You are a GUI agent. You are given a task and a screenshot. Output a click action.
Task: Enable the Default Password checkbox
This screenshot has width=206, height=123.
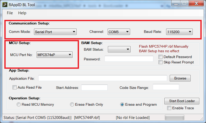click(x=161, y=57)
